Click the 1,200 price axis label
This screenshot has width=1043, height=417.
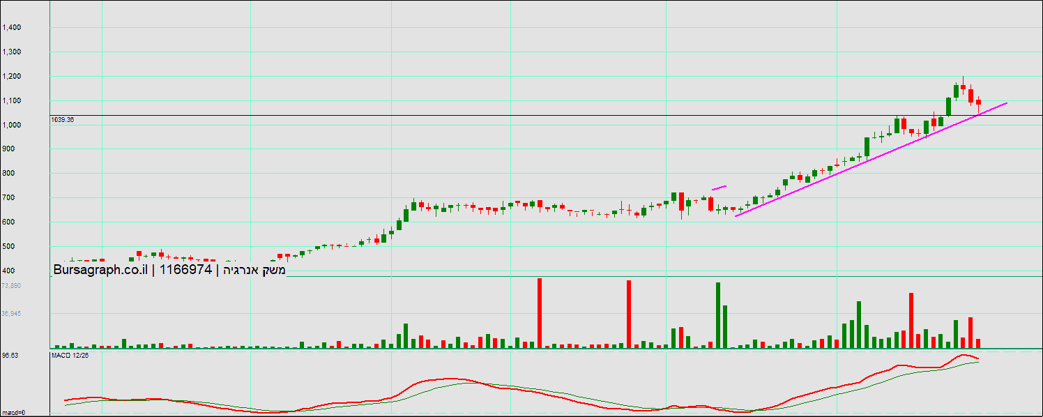point(12,77)
